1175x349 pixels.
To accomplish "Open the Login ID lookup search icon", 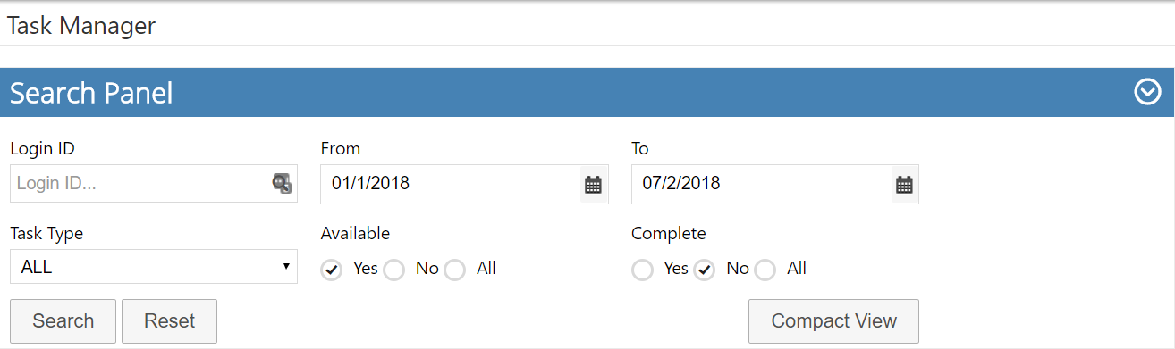I will pyautogui.click(x=282, y=183).
